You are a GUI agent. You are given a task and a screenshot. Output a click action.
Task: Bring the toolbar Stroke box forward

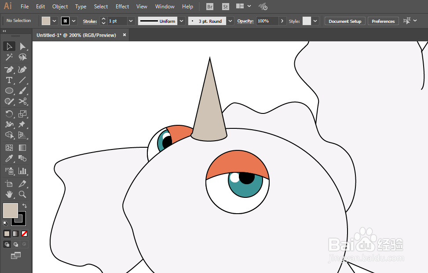click(22, 222)
